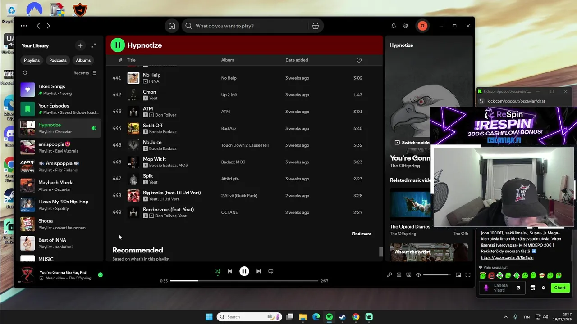Sort tracks by Date added column

[x=297, y=60]
